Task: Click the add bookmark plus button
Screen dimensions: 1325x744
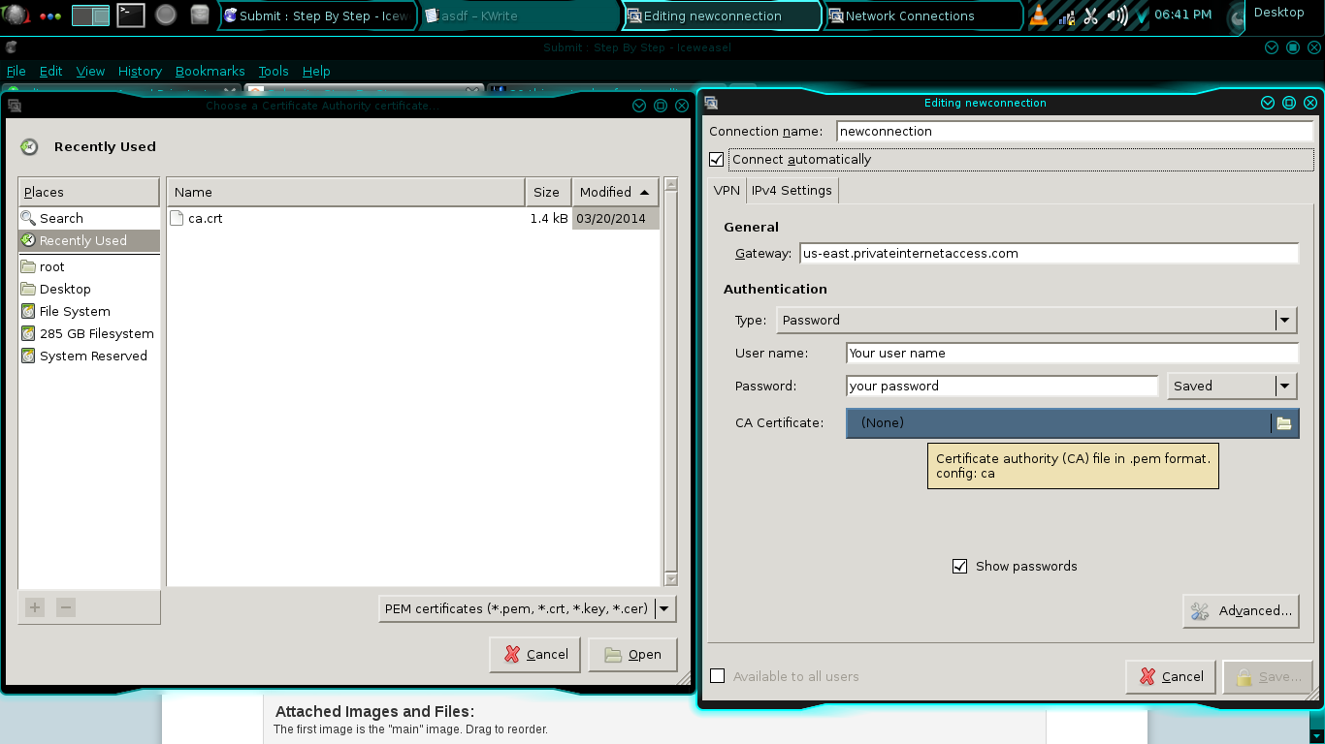Action: click(x=35, y=607)
